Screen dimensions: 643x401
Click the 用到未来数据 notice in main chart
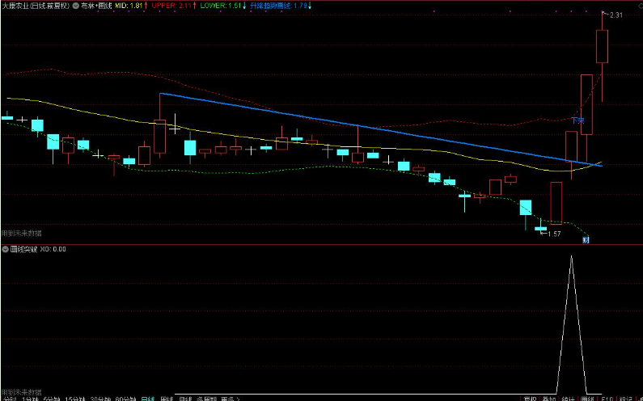(21, 234)
